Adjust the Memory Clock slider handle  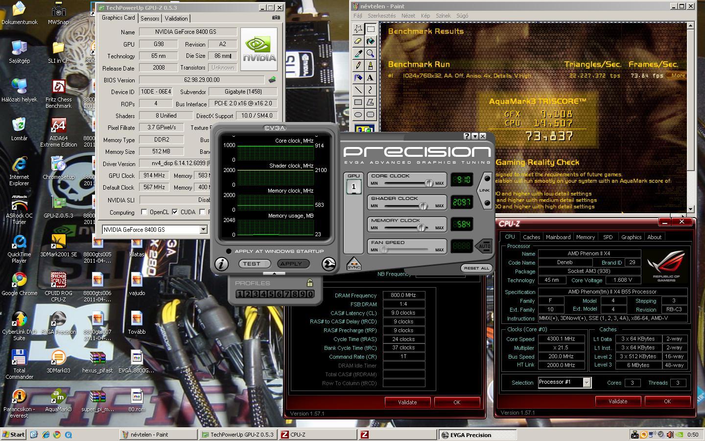421,228
